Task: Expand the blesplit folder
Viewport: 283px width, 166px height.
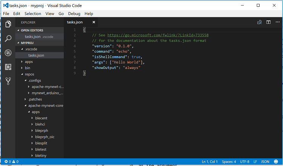Action: 32,143
